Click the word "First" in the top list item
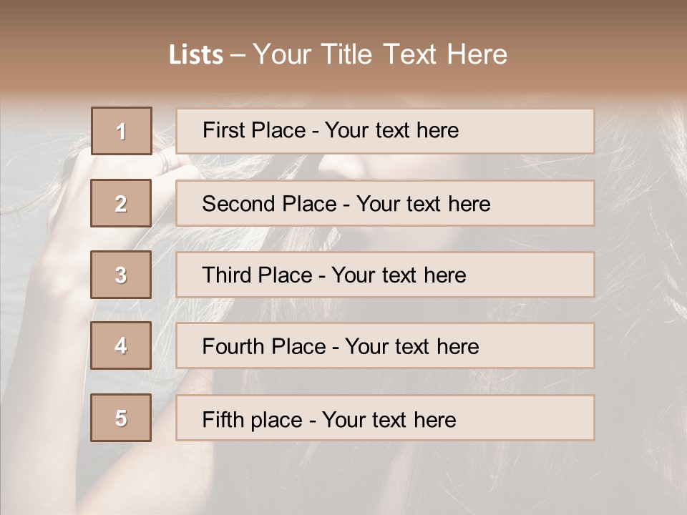The image size is (687, 515). (223, 131)
